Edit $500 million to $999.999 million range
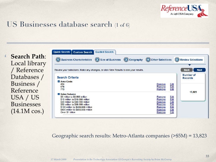This screenshot has height=162, width=216. coord(172,110)
